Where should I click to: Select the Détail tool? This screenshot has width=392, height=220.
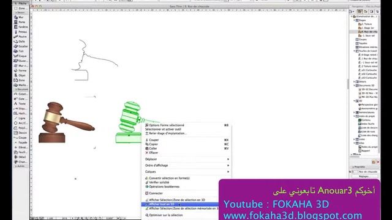coord(21,157)
